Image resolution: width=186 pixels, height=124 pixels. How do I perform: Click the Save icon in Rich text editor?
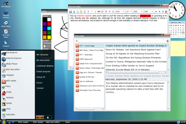tap(71, 11)
